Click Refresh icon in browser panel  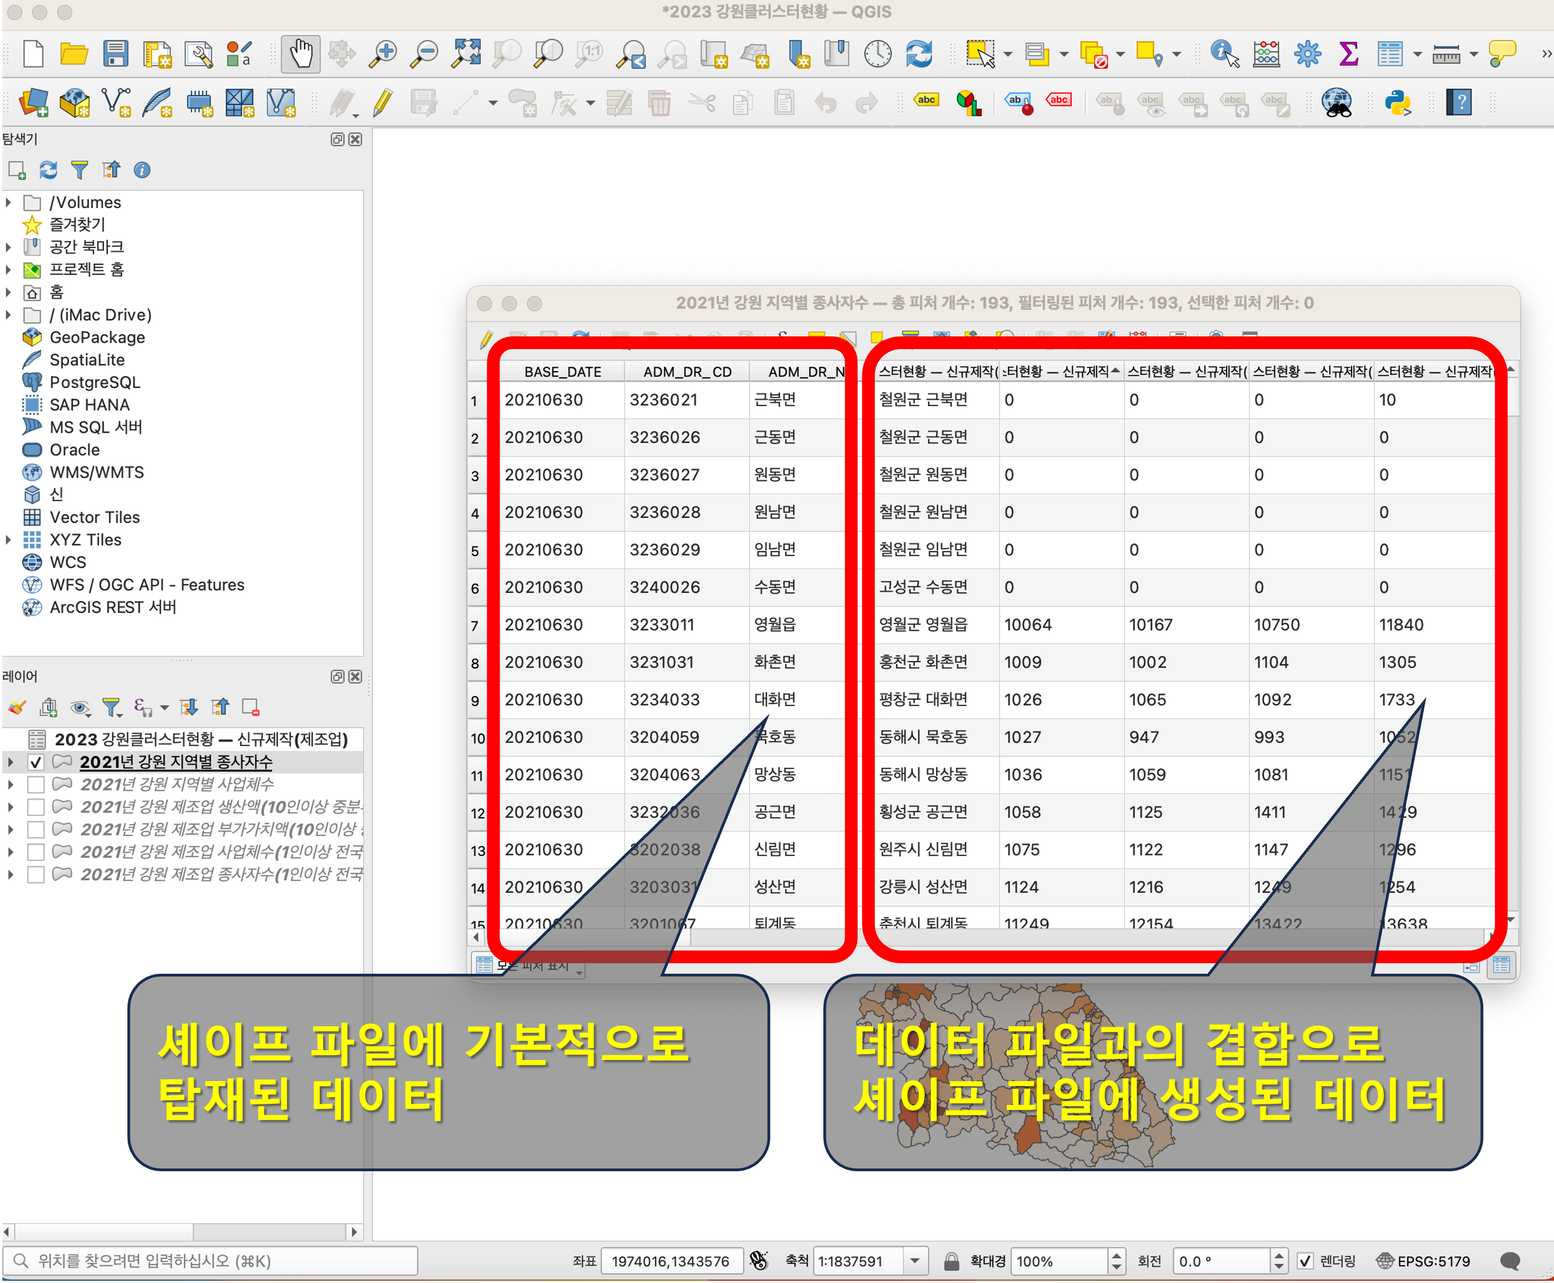[48, 170]
